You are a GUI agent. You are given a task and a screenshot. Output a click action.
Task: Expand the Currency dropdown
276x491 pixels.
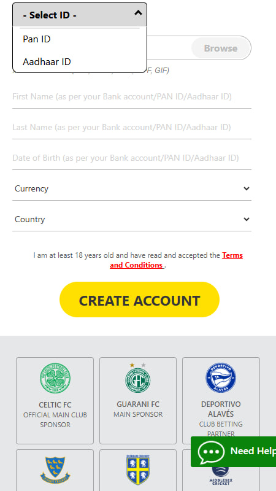[132, 188]
